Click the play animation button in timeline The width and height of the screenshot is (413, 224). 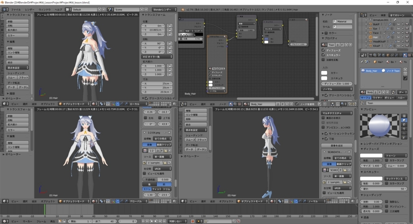[156, 221]
